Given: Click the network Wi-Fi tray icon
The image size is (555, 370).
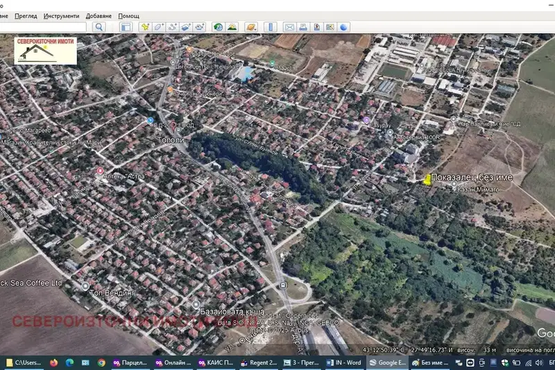Looking at the screenshot, I should (x=528, y=362).
